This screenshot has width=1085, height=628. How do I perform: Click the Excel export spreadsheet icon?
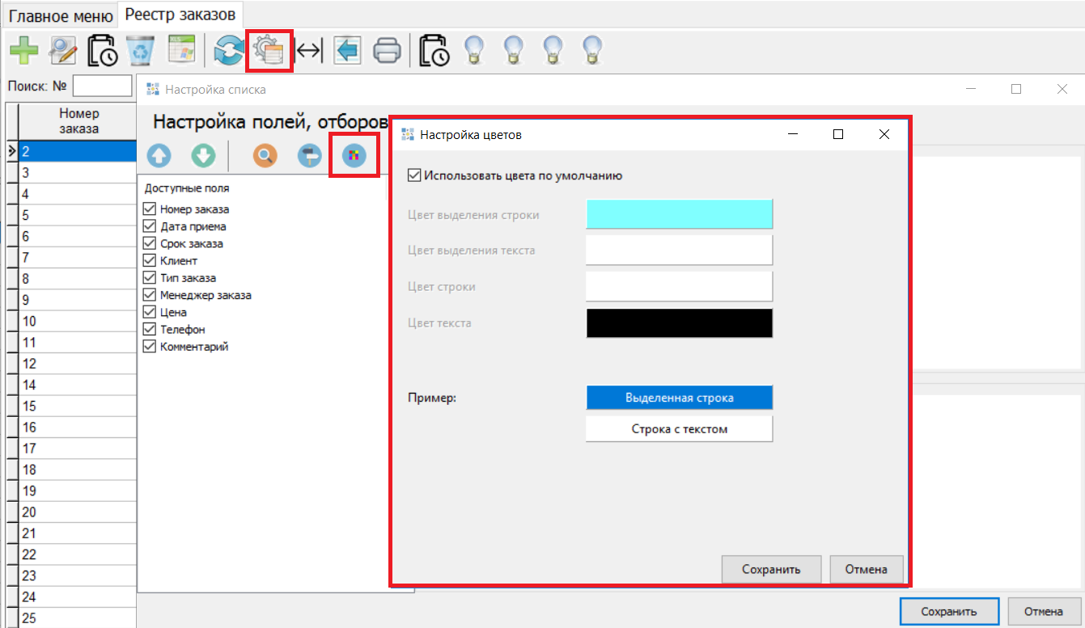[x=181, y=51]
